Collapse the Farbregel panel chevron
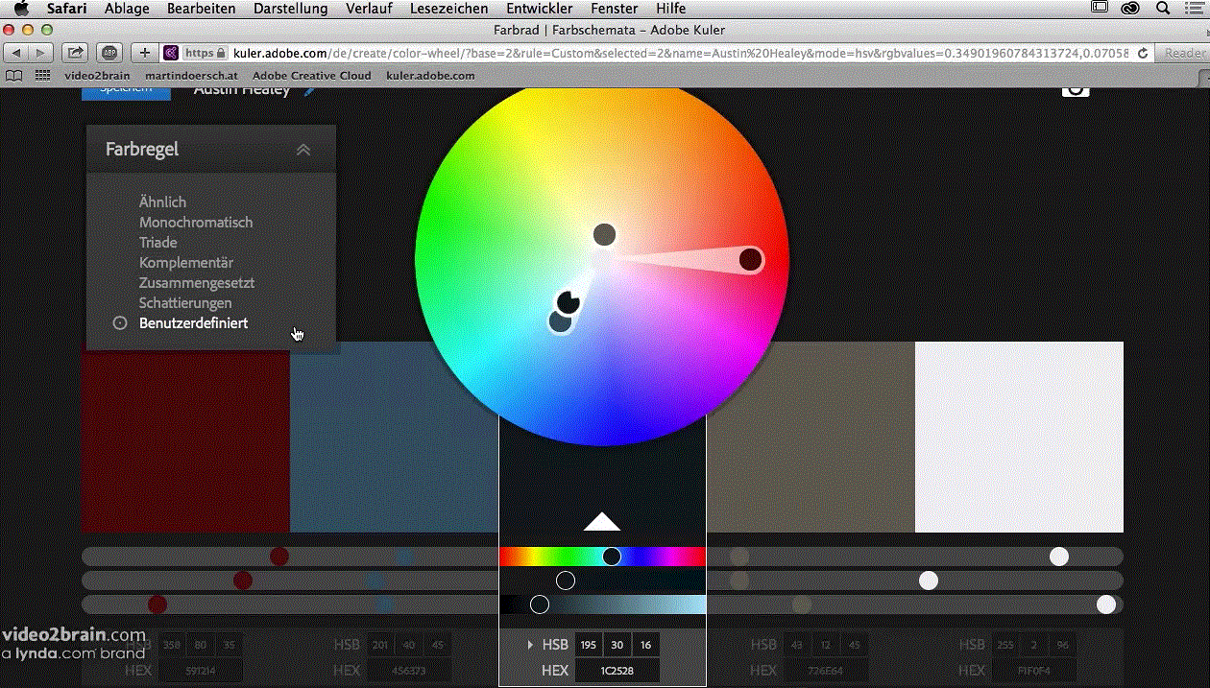 click(303, 150)
